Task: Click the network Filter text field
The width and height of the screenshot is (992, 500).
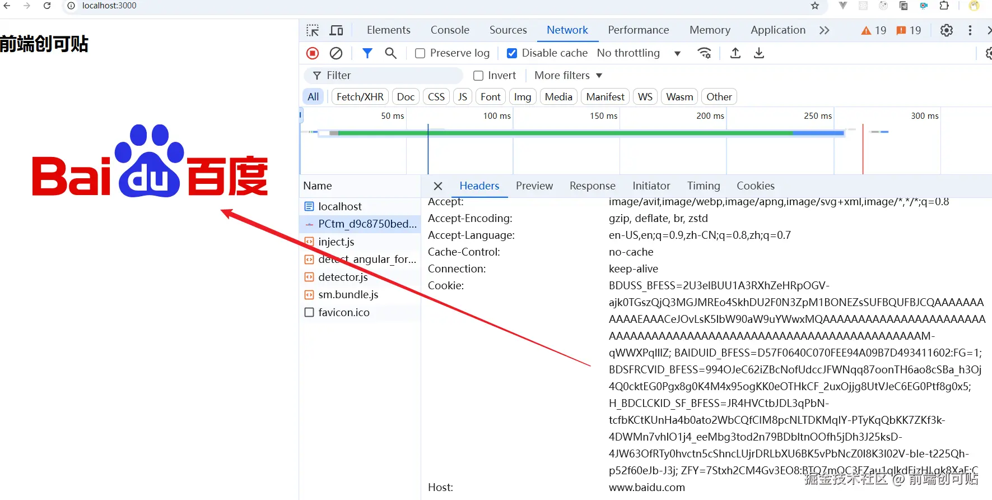Action: (384, 76)
